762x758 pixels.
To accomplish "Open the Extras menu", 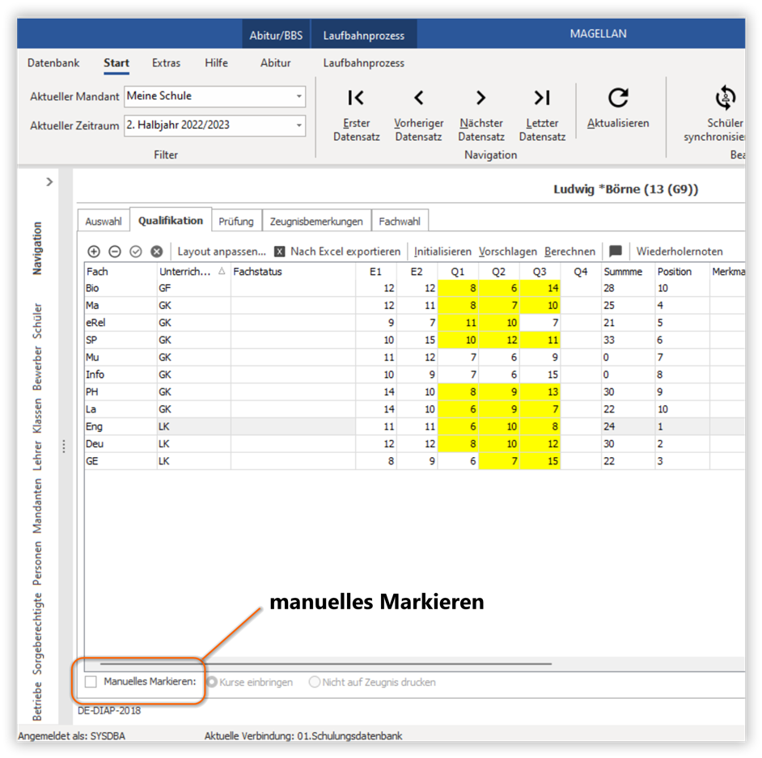I will click(166, 62).
